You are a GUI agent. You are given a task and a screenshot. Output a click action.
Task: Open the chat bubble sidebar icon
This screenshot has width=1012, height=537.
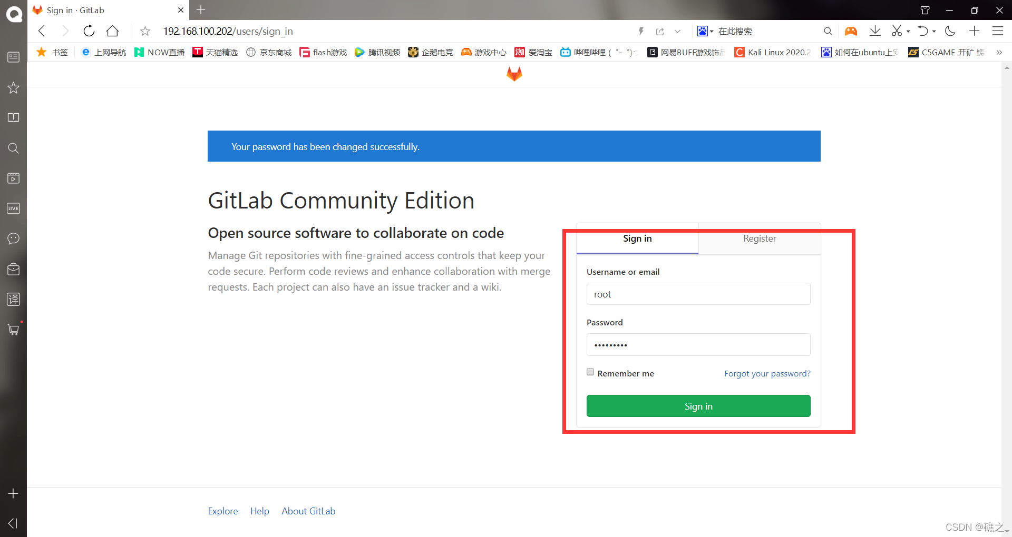click(x=14, y=238)
